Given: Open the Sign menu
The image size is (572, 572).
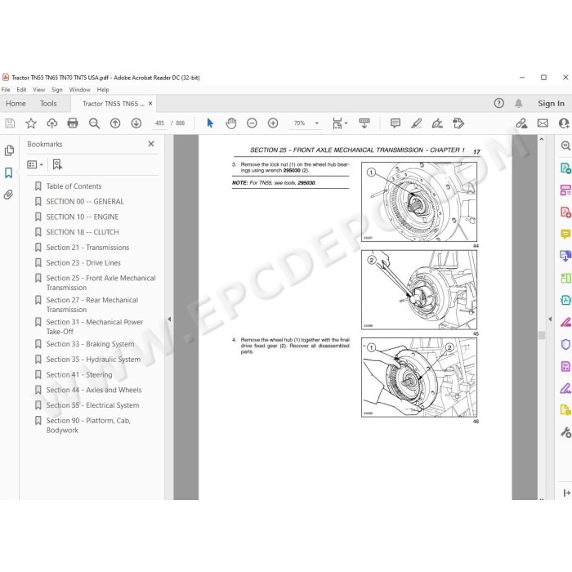Looking at the screenshot, I should coord(57,89).
